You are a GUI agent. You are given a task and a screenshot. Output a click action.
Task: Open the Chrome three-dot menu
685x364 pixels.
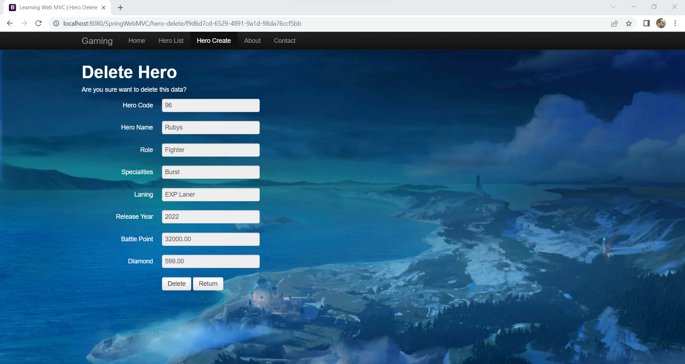point(675,23)
